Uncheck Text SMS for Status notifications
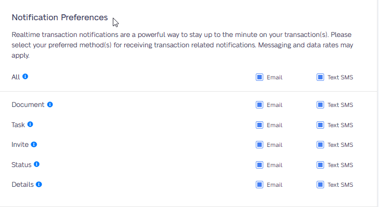 [320, 165]
